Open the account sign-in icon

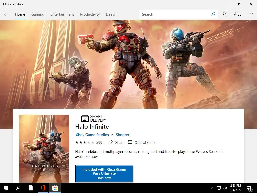click(x=225, y=14)
